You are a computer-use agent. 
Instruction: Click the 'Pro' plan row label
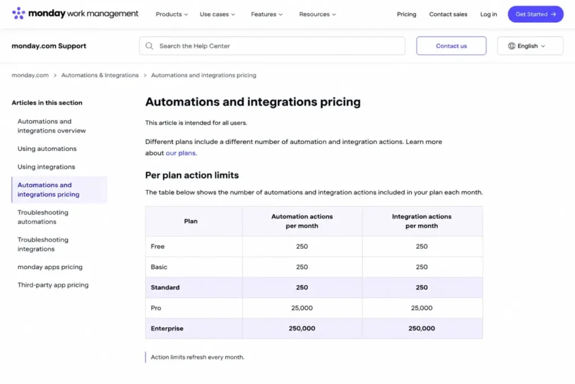coord(156,308)
